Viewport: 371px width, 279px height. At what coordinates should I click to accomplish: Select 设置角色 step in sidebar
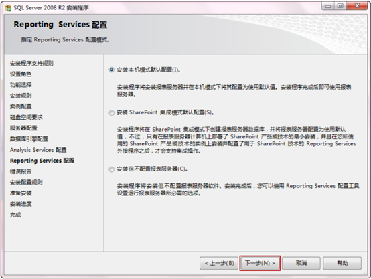coord(21,74)
